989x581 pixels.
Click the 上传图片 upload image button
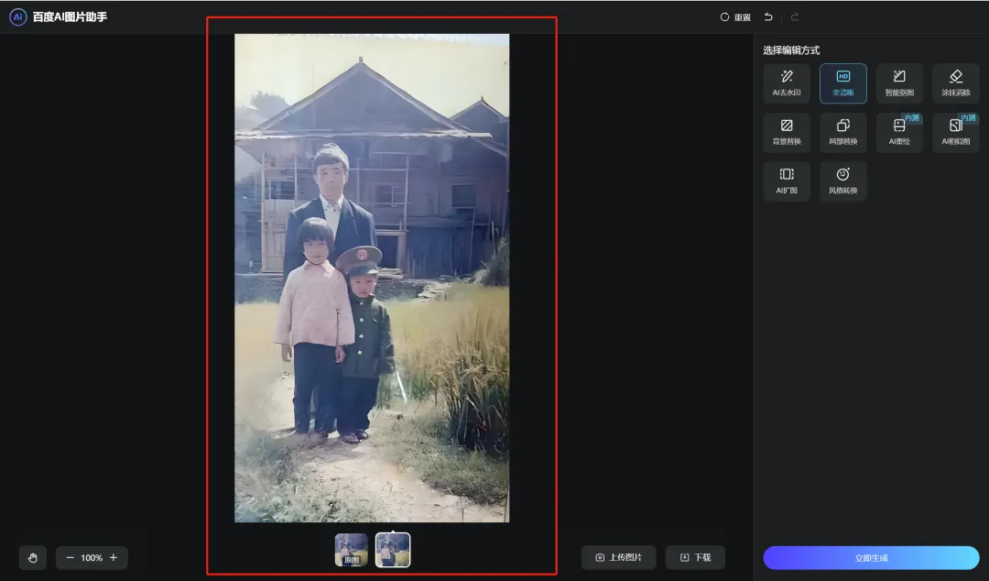618,557
